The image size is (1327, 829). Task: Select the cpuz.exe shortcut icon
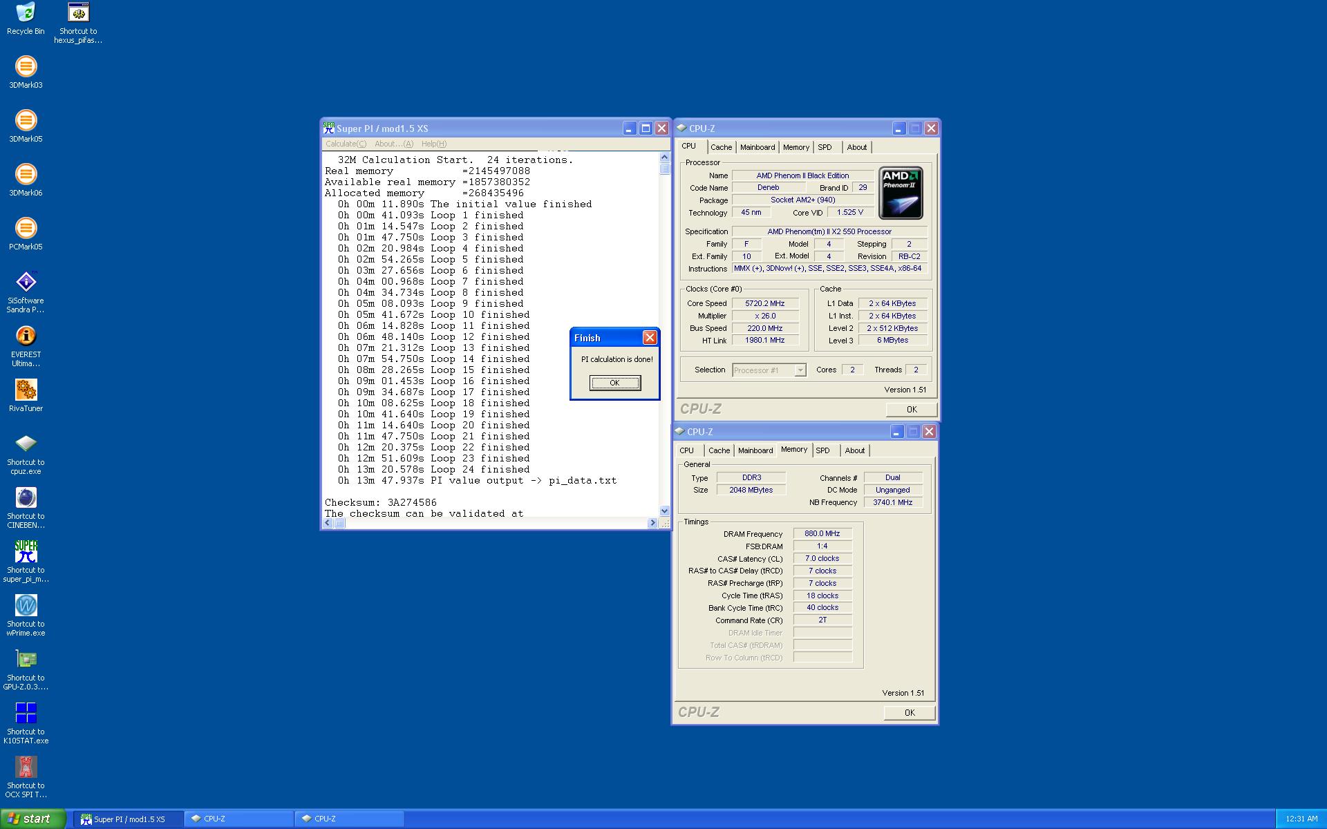(x=26, y=454)
